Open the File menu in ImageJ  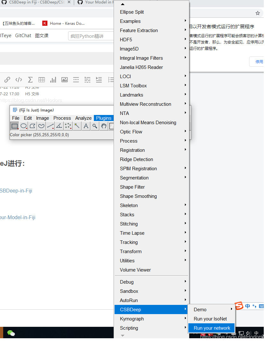click(16, 118)
